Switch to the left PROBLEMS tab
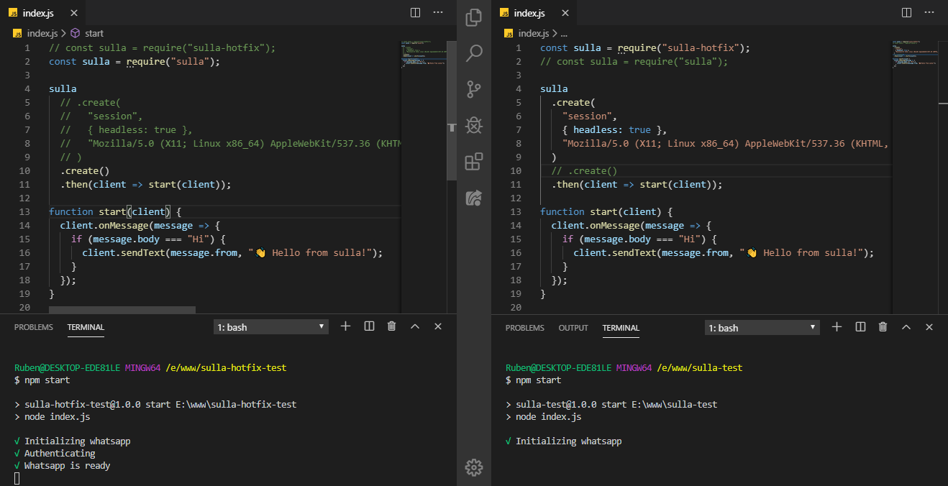948x486 pixels. pos(34,327)
